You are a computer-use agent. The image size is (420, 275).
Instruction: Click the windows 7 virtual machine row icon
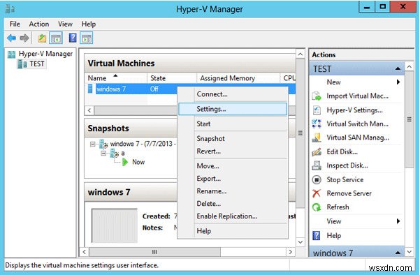(x=90, y=89)
